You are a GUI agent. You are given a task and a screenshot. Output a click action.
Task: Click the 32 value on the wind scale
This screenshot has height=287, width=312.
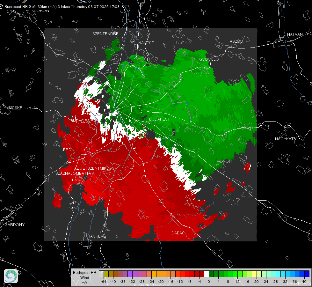[x=285, y=282]
